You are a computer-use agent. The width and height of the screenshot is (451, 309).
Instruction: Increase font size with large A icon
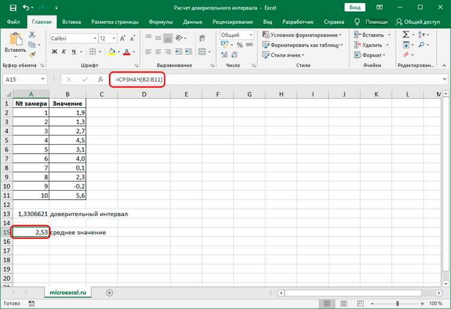pyautogui.click(x=123, y=38)
